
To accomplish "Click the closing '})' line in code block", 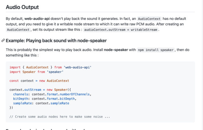I will click(x=11, y=108).
